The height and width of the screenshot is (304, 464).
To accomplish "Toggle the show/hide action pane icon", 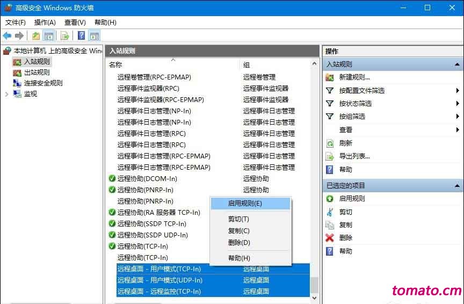I will tap(95, 36).
